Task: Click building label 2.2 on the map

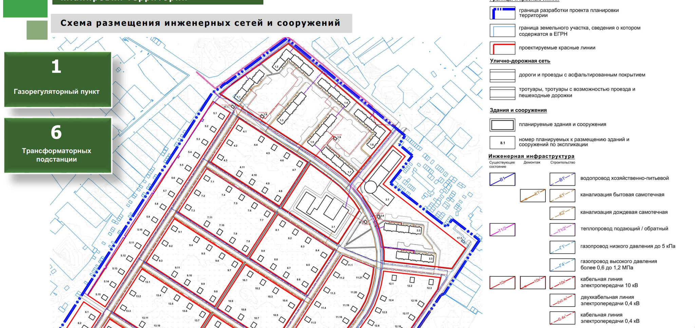Action: pos(418,231)
